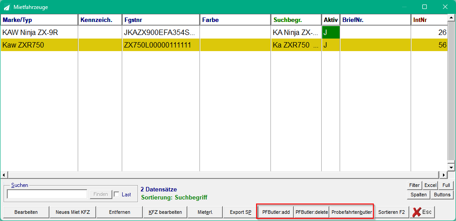Image resolution: width=456 pixels, height=221 pixels.
Task: Click the 'Sortierung: Suchbegriff' text
Action: click(x=174, y=198)
